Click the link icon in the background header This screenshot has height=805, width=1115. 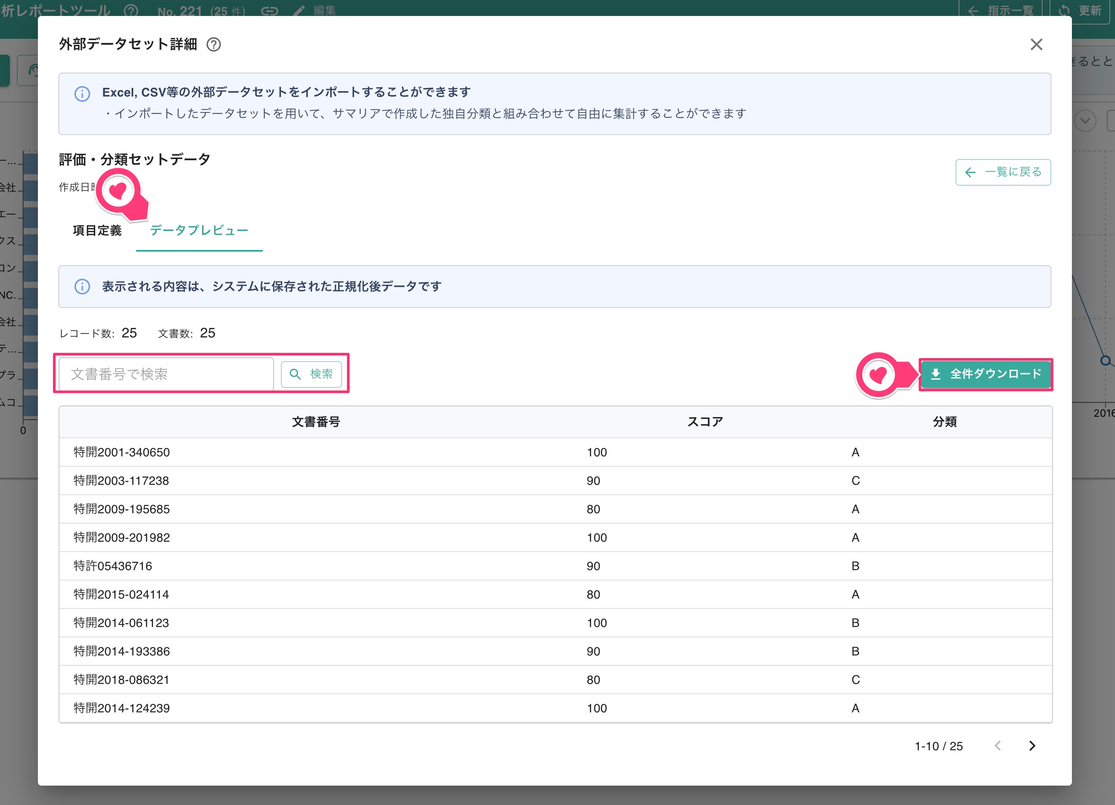coord(269,11)
